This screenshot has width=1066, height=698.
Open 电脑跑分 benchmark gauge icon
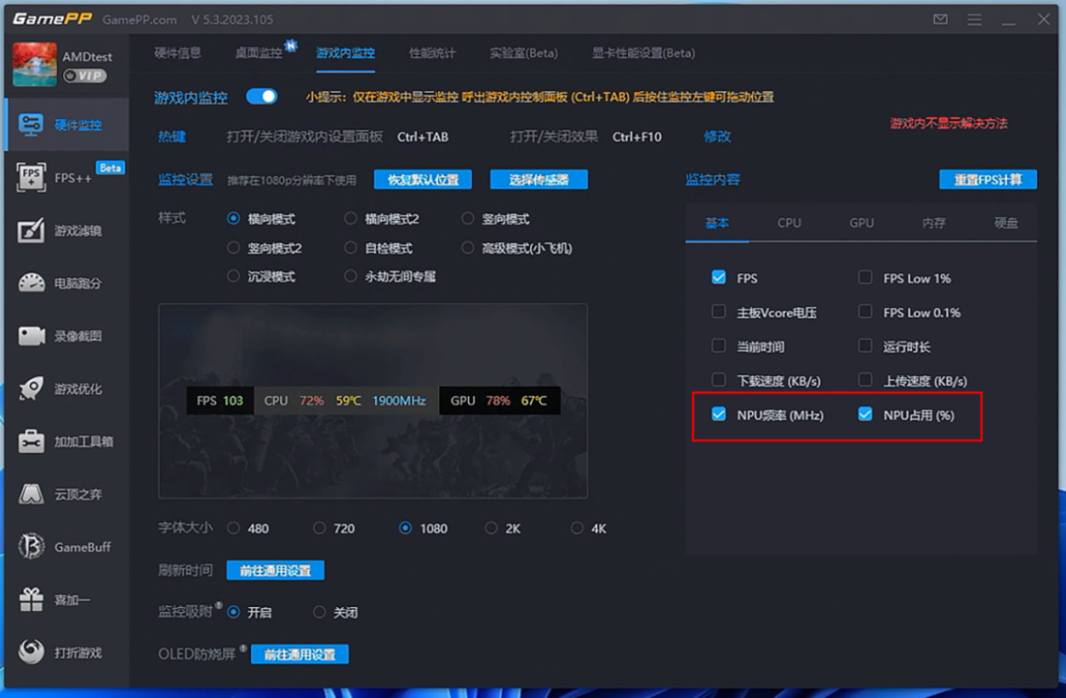click(32, 283)
